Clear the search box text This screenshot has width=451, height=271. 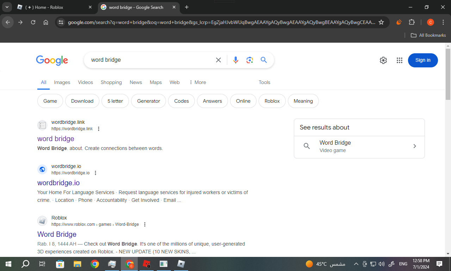pyautogui.click(x=218, y=60)
